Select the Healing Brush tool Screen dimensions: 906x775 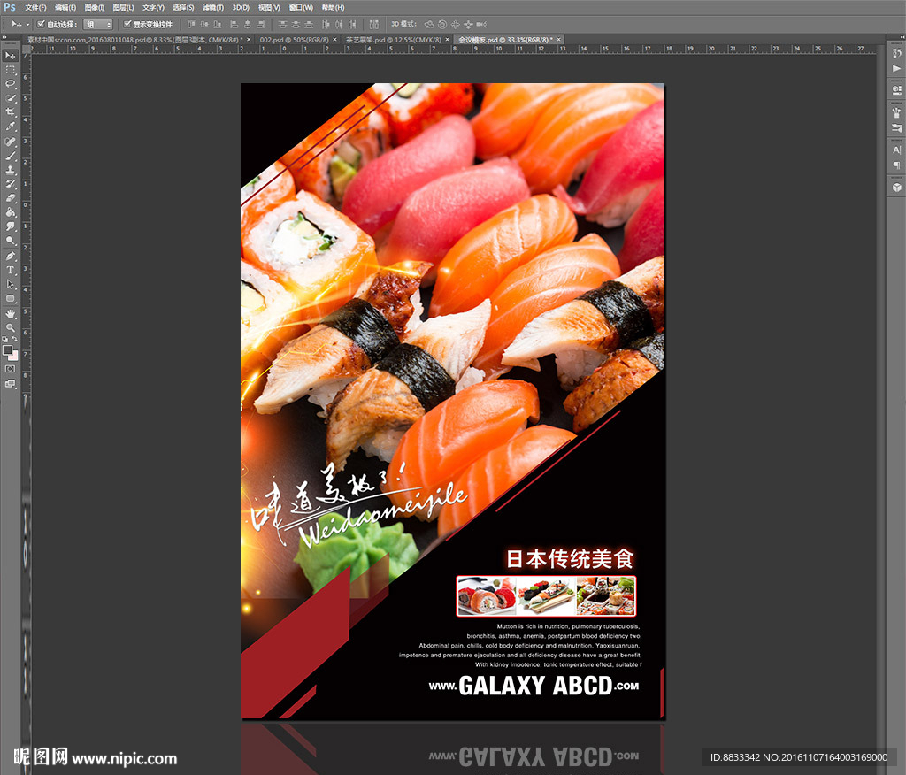(11, 142)
